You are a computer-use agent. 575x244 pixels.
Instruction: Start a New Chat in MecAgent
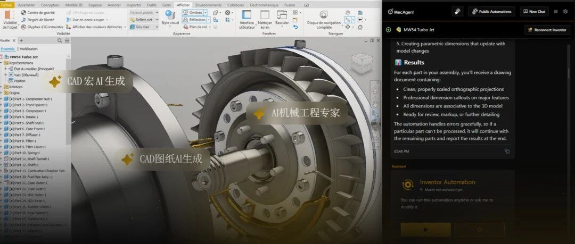pos(535,12)
